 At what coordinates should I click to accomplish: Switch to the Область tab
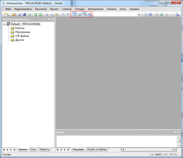45,150
